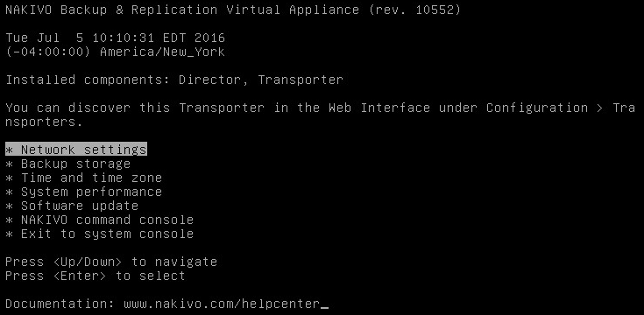Open the www.nakivo.com/helpcenter documentation link
Image resolution: width=644 pixels, height=315 pixels.
(222, 304)
